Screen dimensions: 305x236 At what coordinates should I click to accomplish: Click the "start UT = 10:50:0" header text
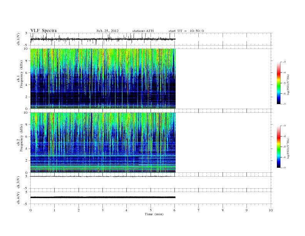pyautogui.click(x=186, y=31)
